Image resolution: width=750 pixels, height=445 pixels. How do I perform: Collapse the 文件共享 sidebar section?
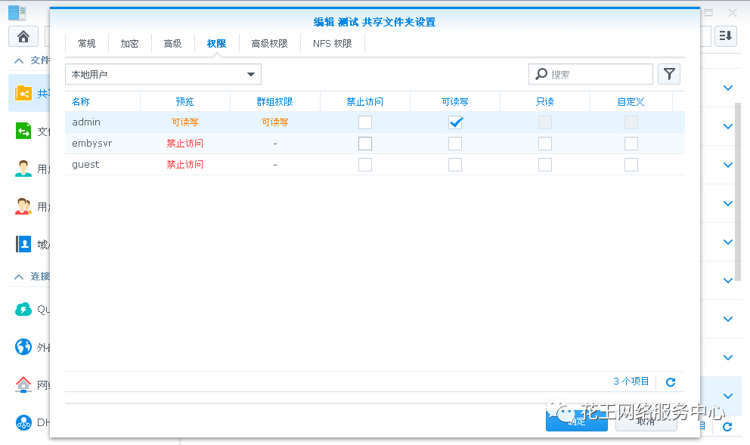(18, 60)
